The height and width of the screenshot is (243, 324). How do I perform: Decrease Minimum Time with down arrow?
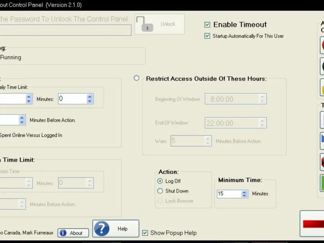(x=244, y=196)
